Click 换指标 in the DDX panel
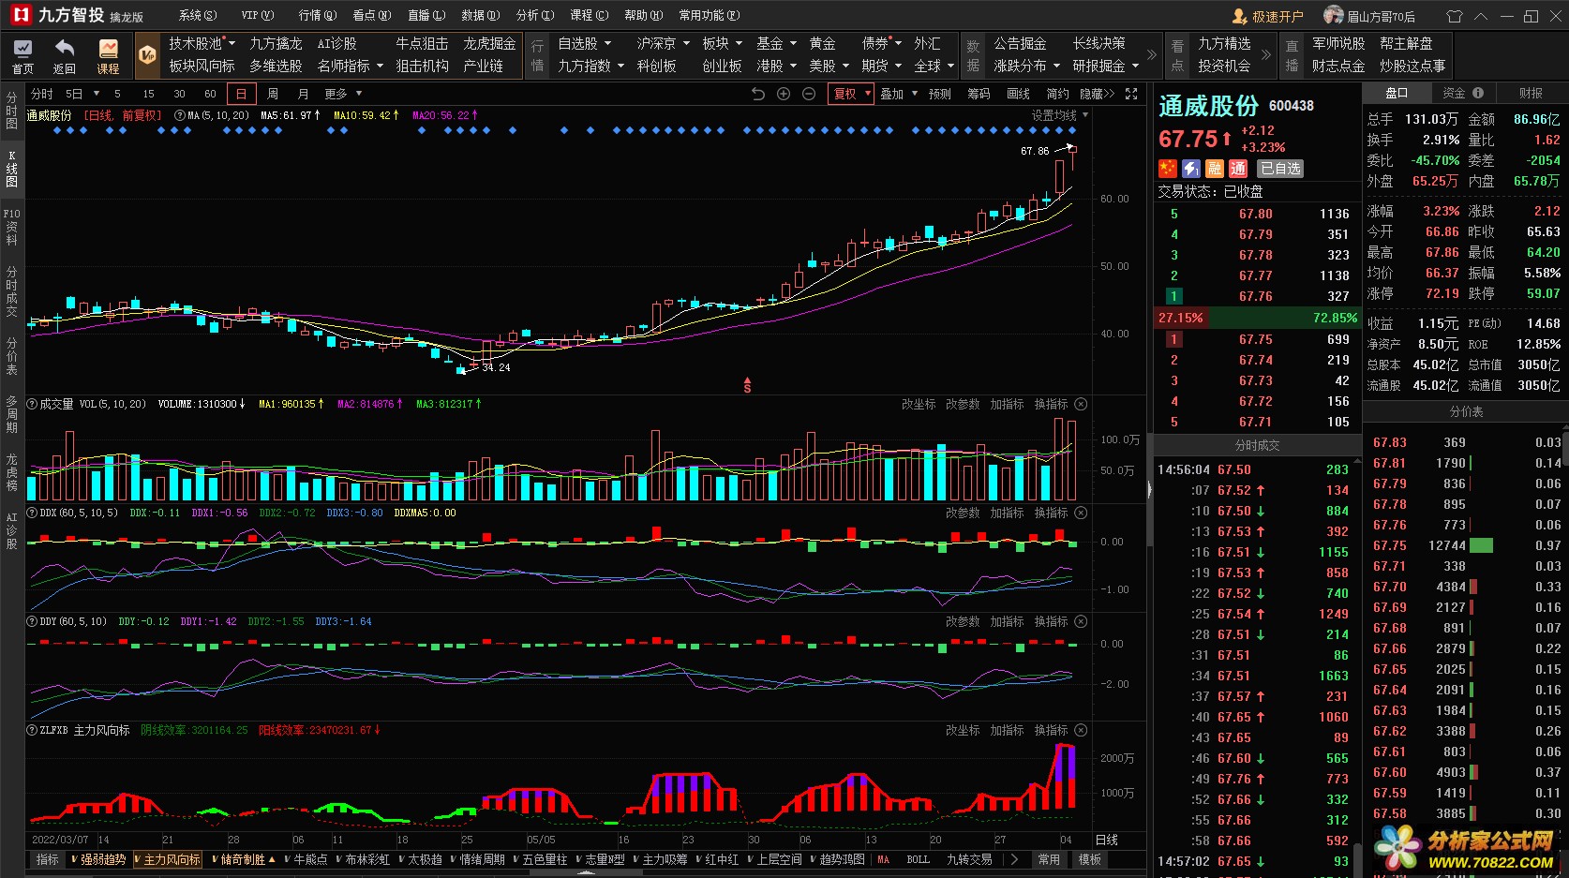This screenshot has height=878, width=1569. click(1051, 513)
